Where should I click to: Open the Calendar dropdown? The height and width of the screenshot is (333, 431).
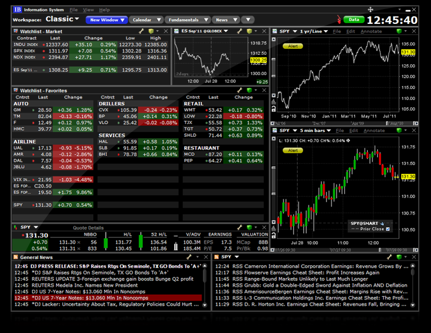tap(146, 20)
